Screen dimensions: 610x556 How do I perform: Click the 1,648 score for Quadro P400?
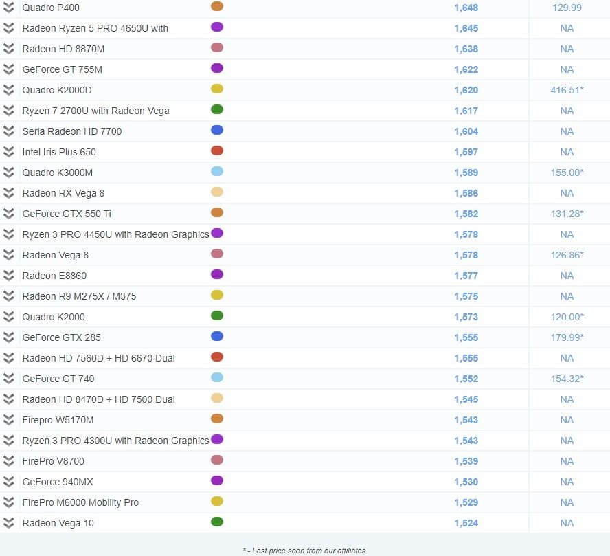pos(466,8)
